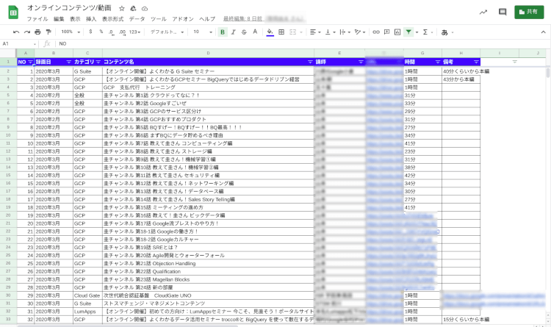Click the Undo arrow icon
Image resolution: width=551 pixels, height=327 pixels.
pos(16,32)
